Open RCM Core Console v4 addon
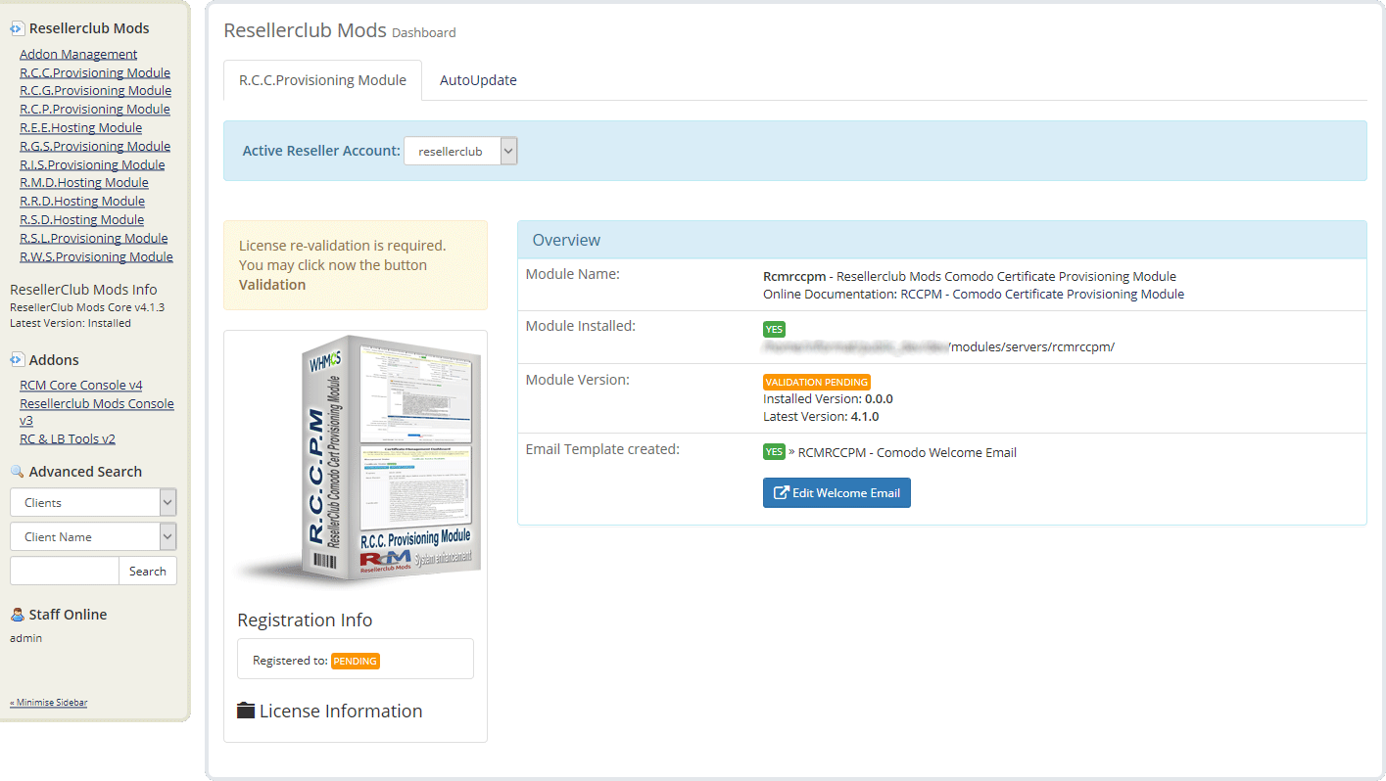The image size is (1386, 781). (81, 385)
